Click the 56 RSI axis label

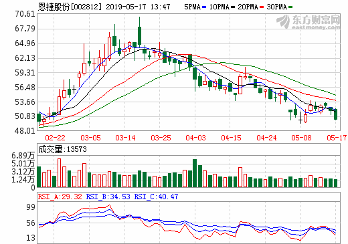(31, 223)
